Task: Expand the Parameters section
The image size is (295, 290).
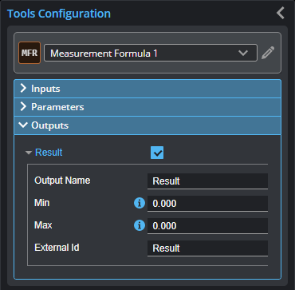Action: [147, 107]
